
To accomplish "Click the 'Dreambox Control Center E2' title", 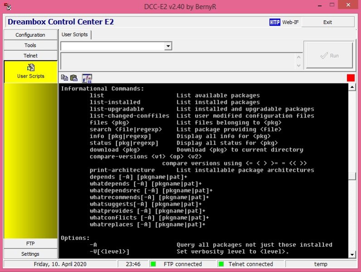I will pos(61,22).
